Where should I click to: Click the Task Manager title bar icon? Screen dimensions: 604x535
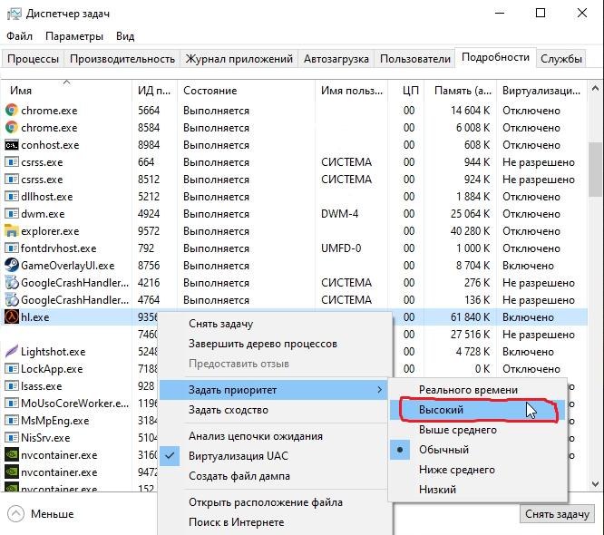tap(15, 14)
